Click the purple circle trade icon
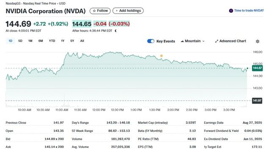Viewport: 266px width, 153px height. 231,11
